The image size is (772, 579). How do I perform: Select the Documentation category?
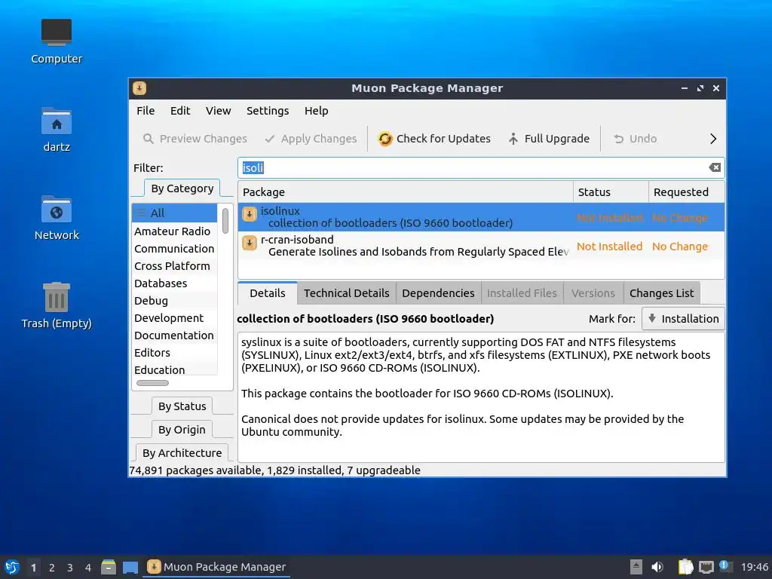174,335
